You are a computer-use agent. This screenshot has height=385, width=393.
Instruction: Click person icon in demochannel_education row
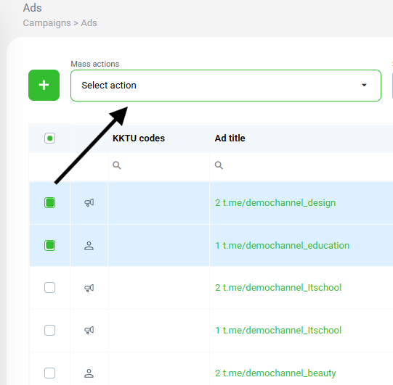(x=89, y=246)
